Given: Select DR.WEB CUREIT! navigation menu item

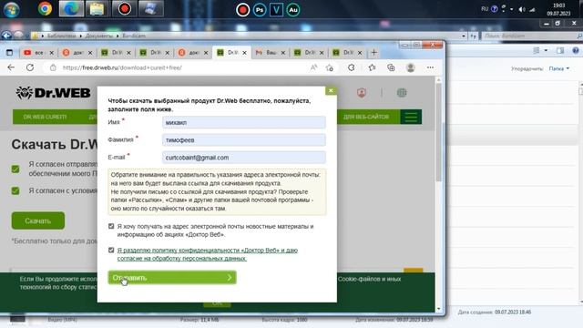Looking at the screenshot, I should [45, 117].
